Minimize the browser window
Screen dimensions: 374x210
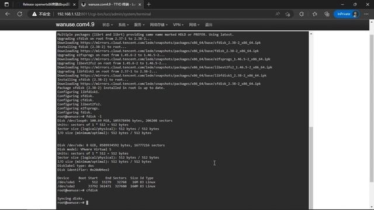342,4
